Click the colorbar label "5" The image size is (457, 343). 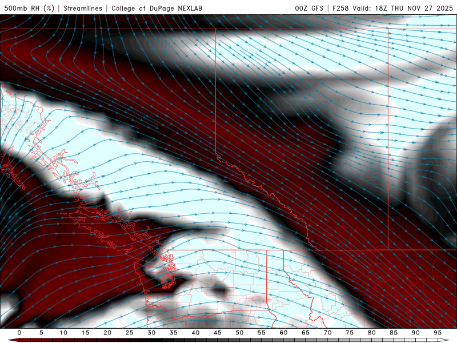[x=41, y=333]
